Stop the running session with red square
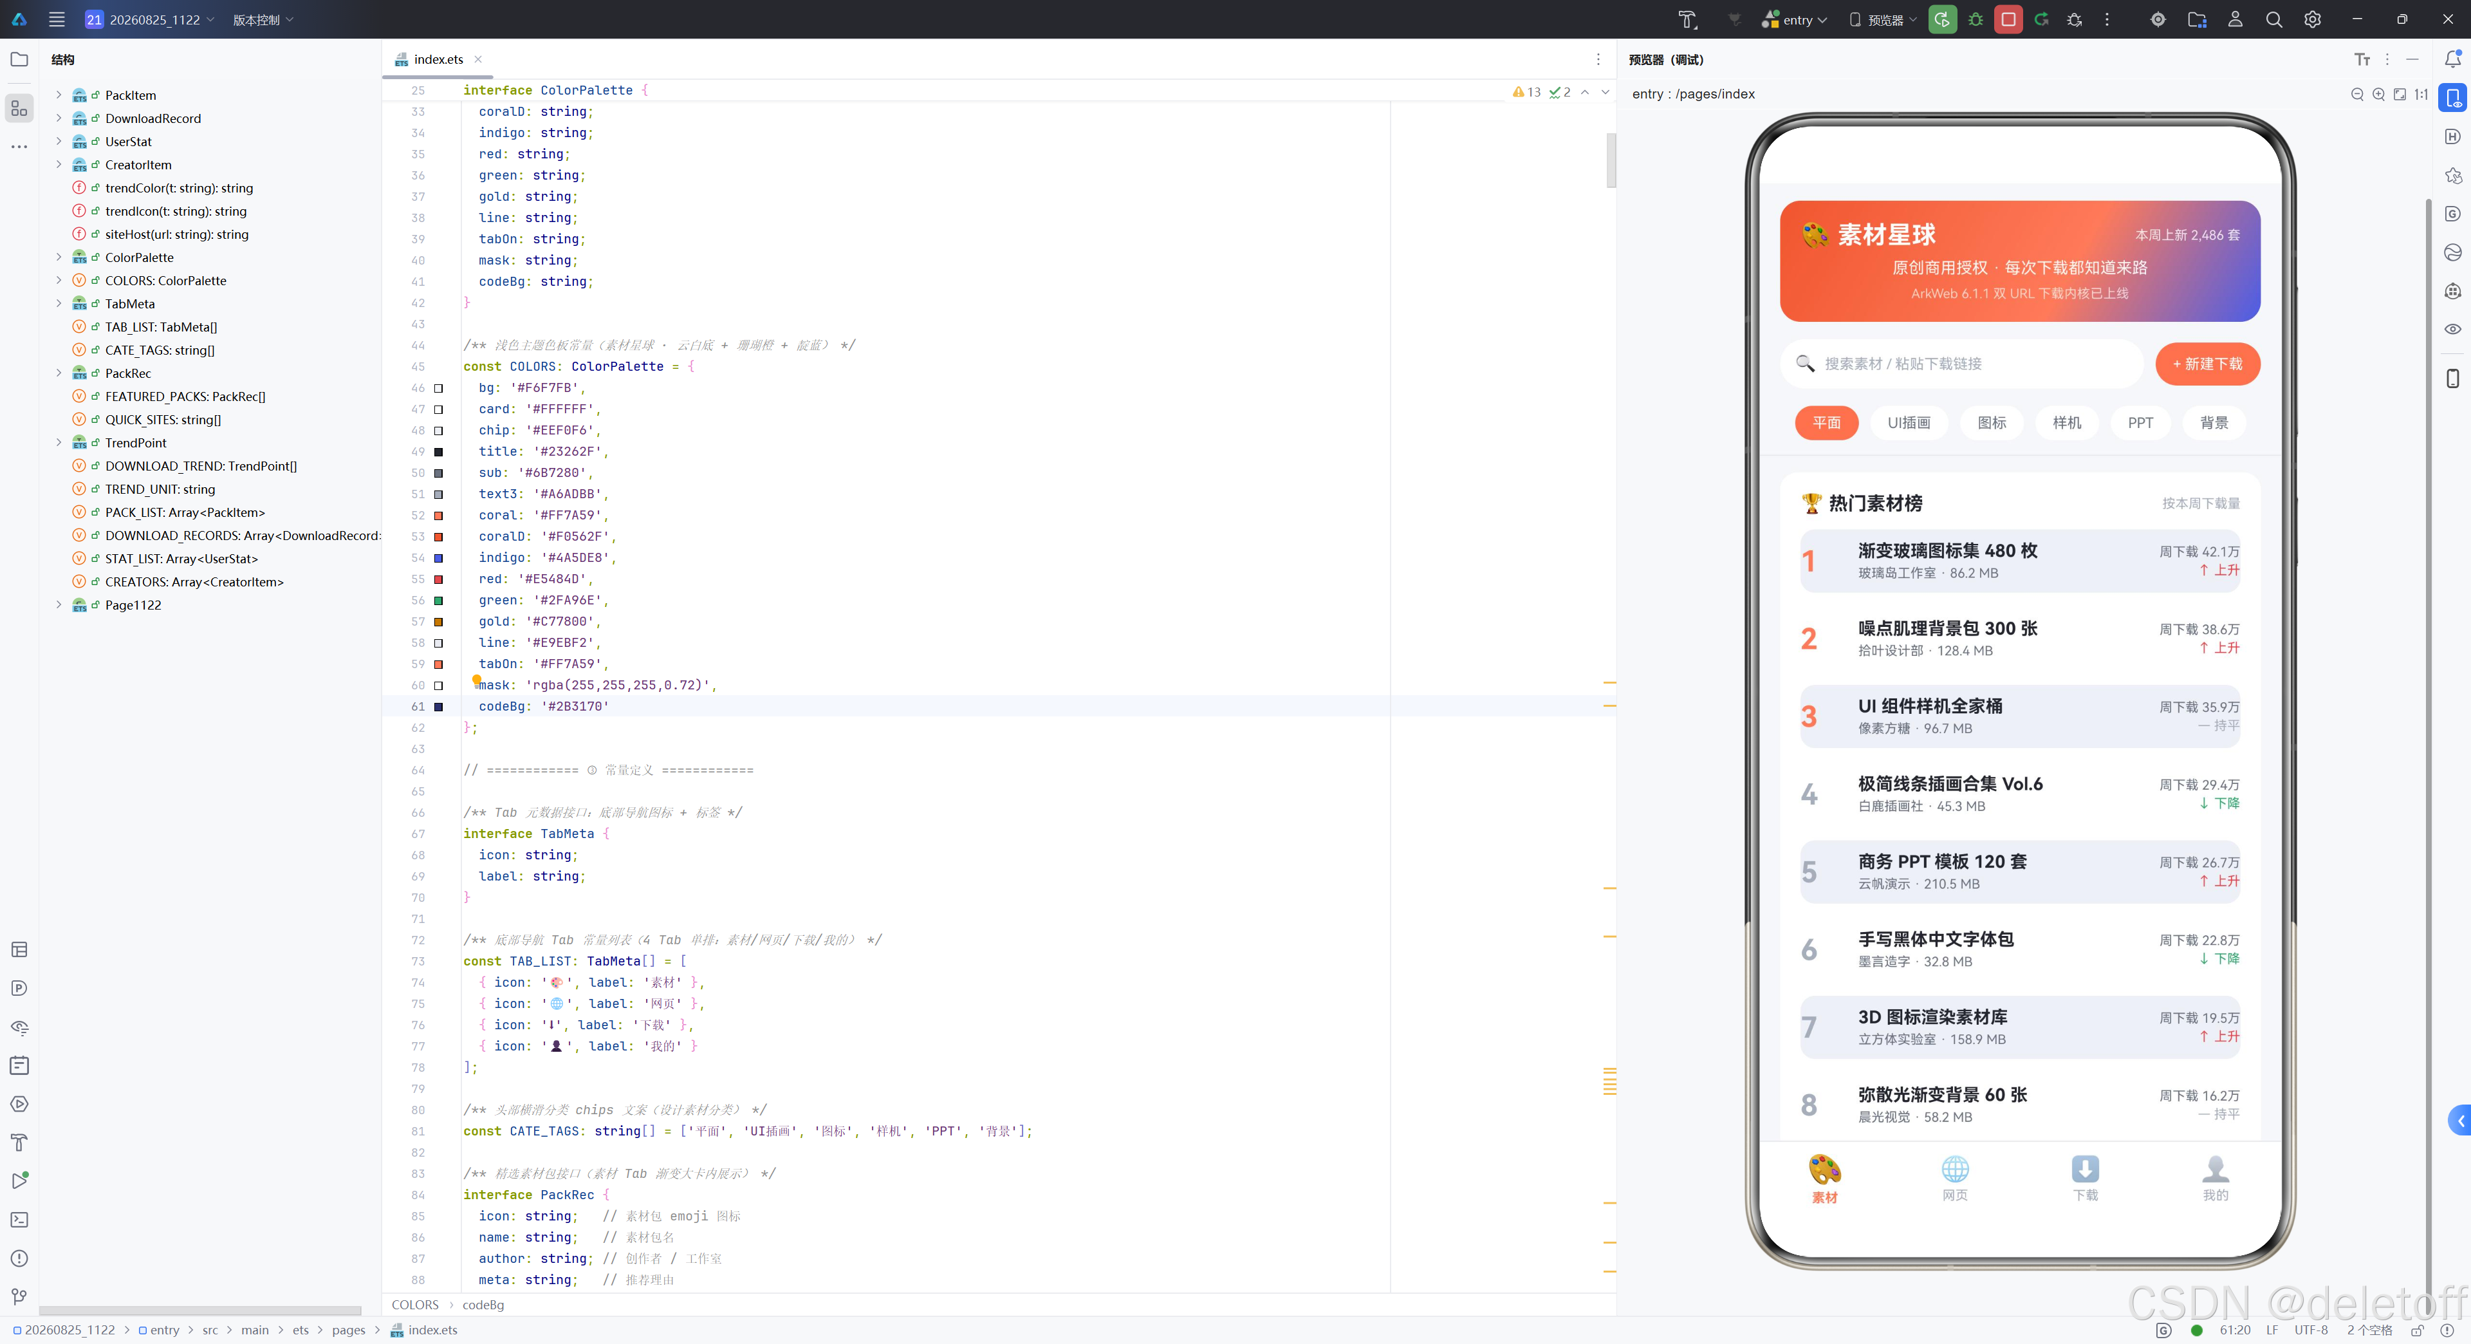The width and height of the screenshot is (2471, 1344). click(2008, 19)
